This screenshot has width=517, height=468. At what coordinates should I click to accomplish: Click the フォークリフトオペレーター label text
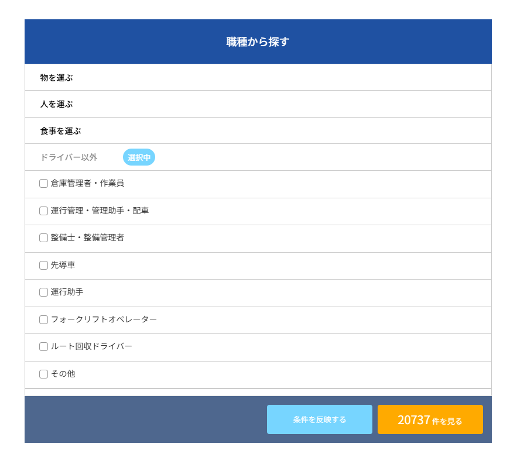pos(104,319)
